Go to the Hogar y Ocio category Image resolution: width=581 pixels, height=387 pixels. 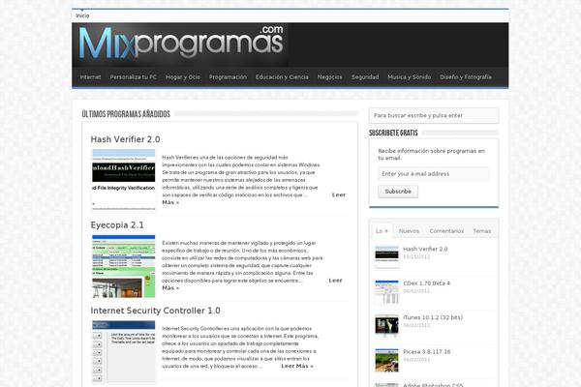(183, 77)
